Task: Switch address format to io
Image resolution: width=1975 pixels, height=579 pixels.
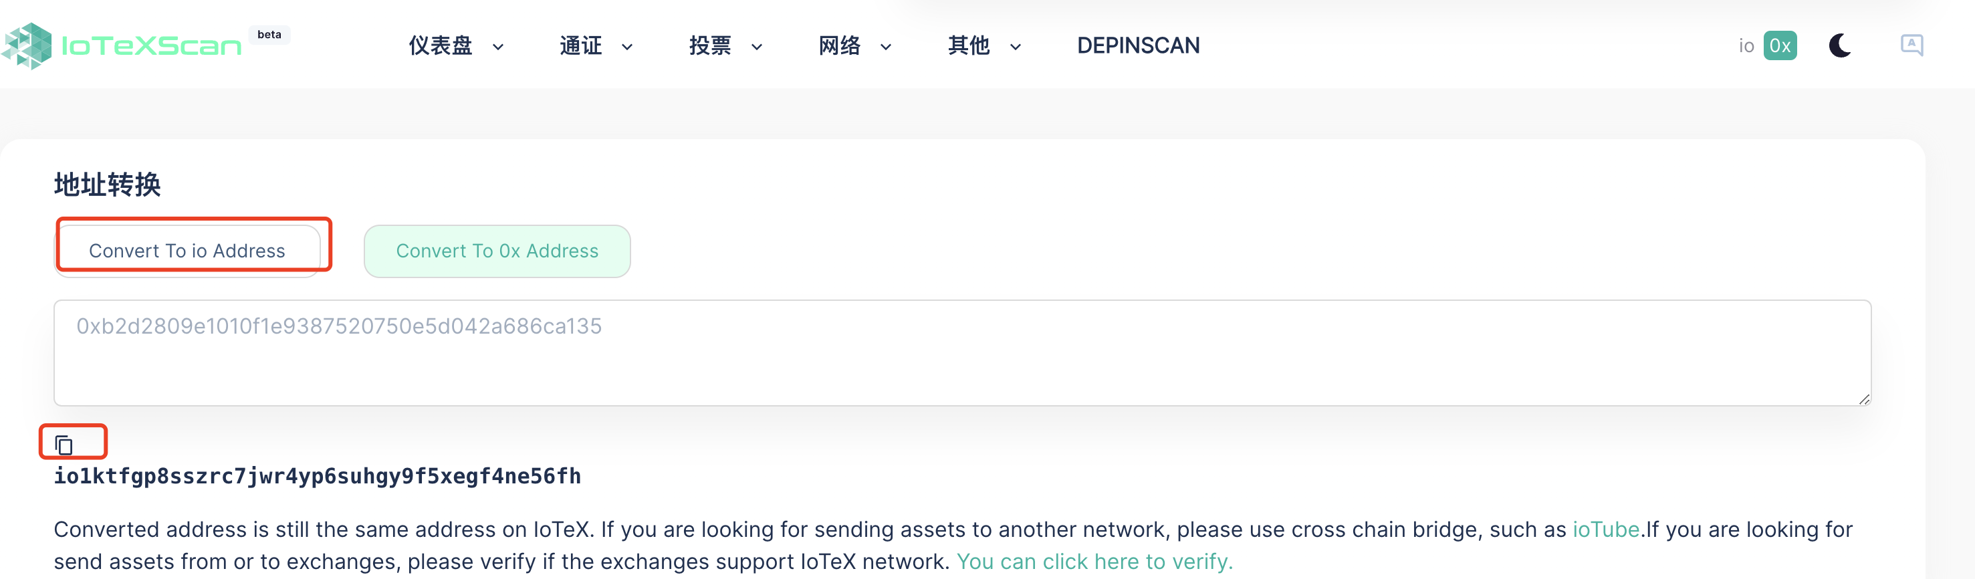Action: [1746, 46]
